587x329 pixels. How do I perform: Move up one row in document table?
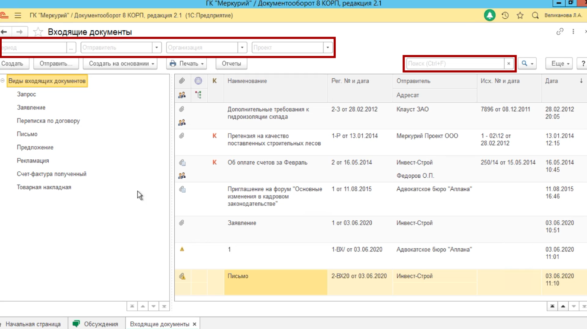(x=563, y=306)
